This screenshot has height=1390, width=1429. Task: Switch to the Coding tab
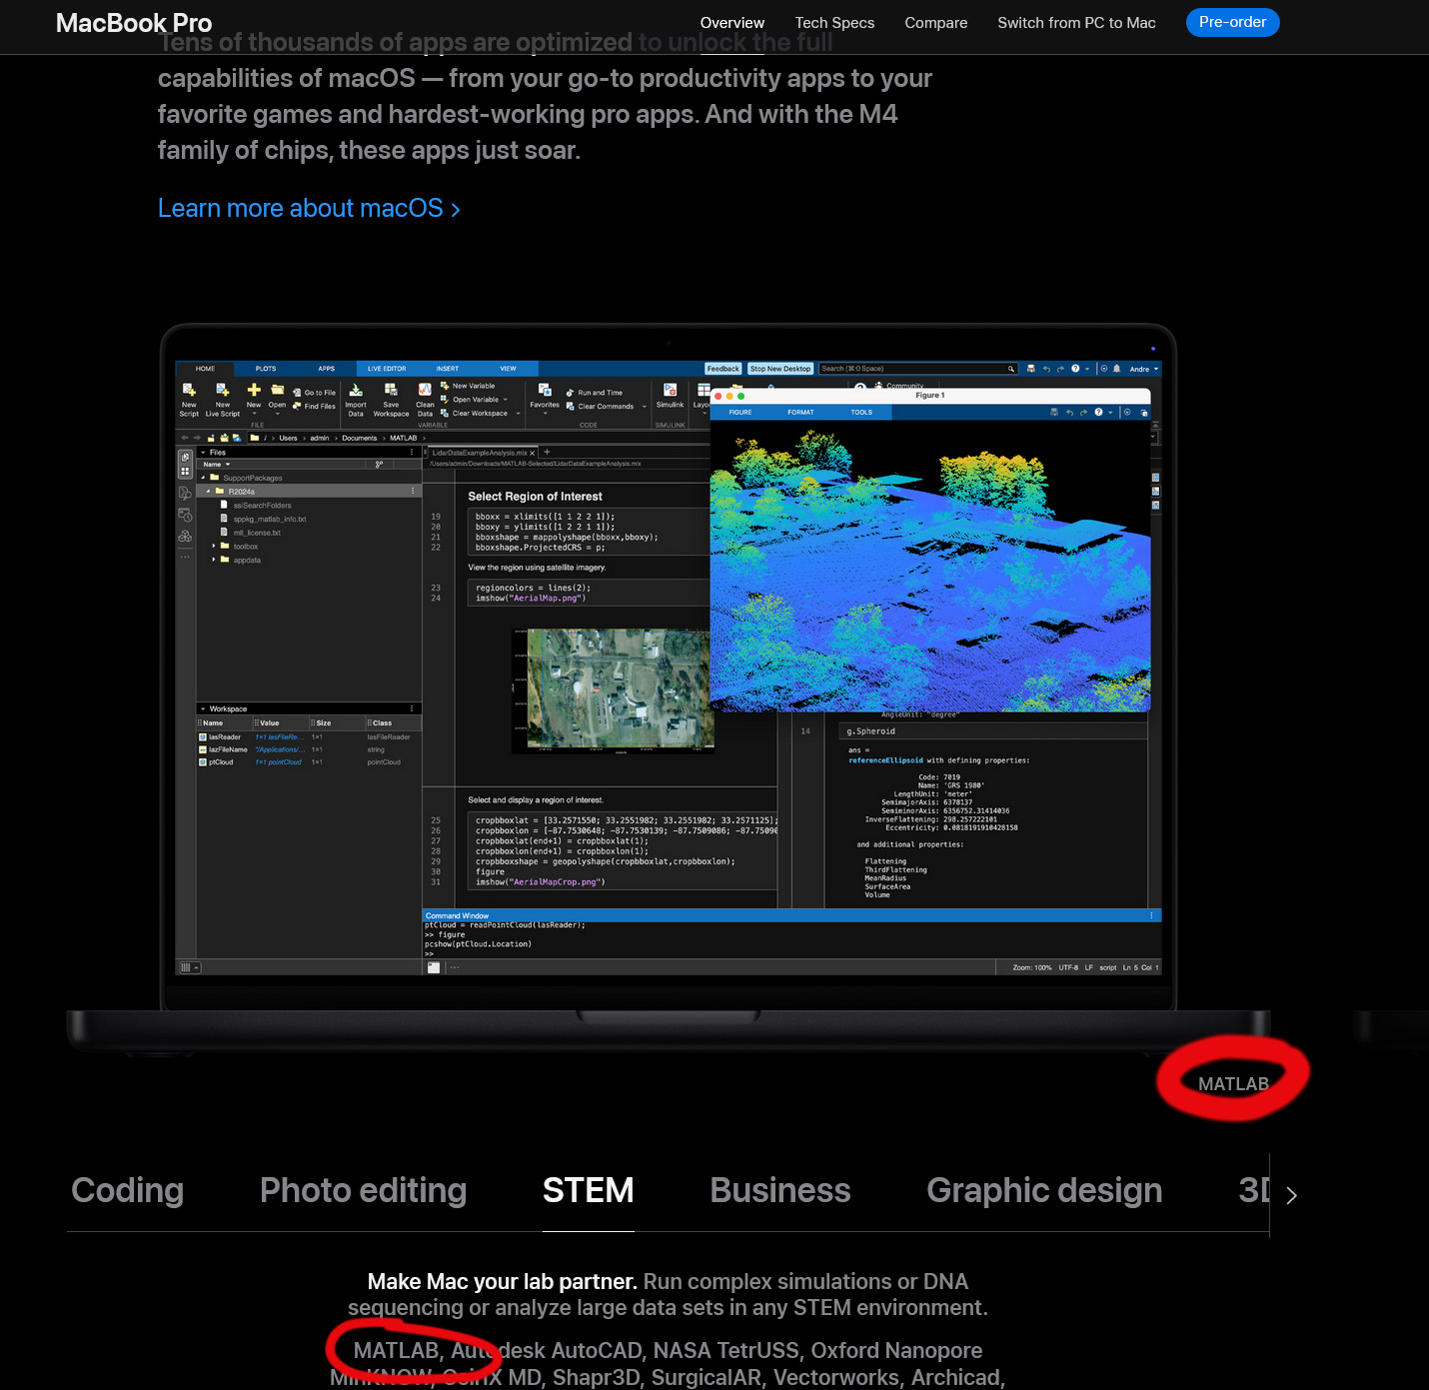point(128,1190)
